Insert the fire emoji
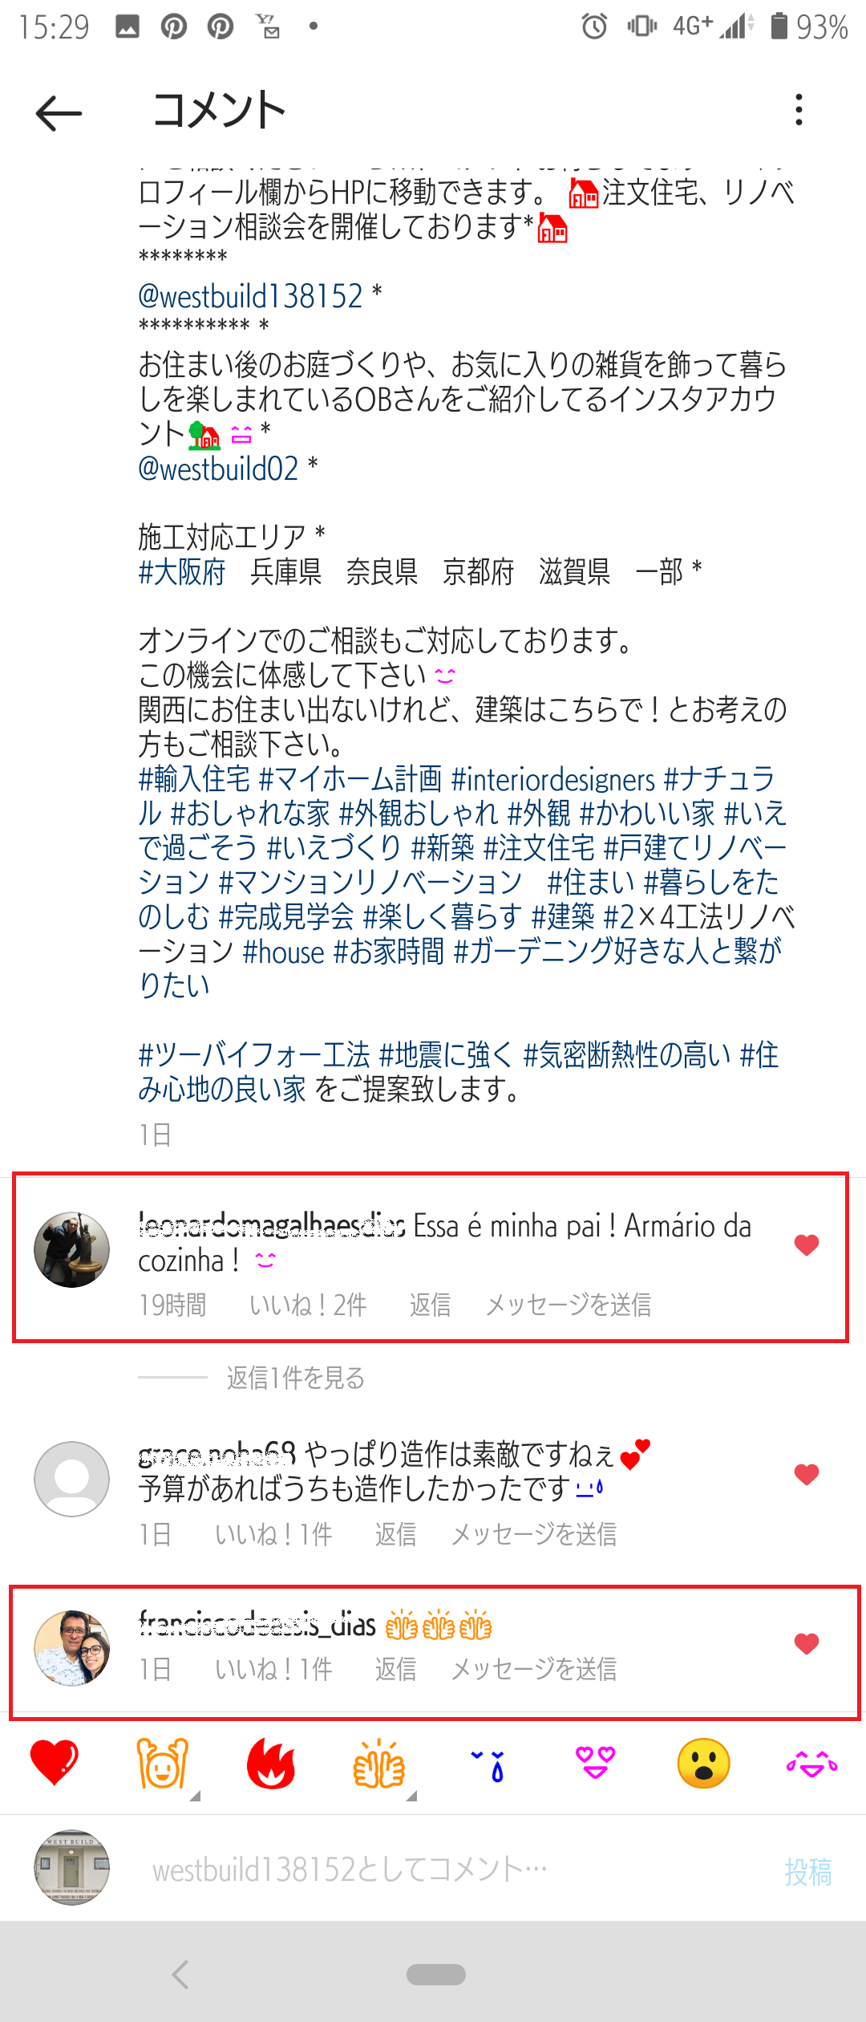 [x=271, y=1763]
